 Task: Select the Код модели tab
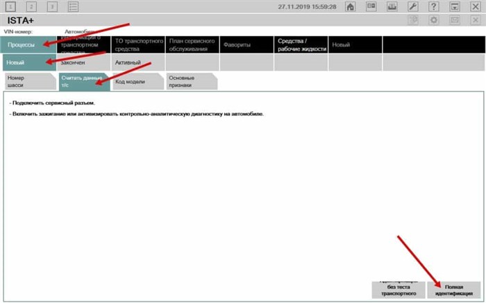137,82
